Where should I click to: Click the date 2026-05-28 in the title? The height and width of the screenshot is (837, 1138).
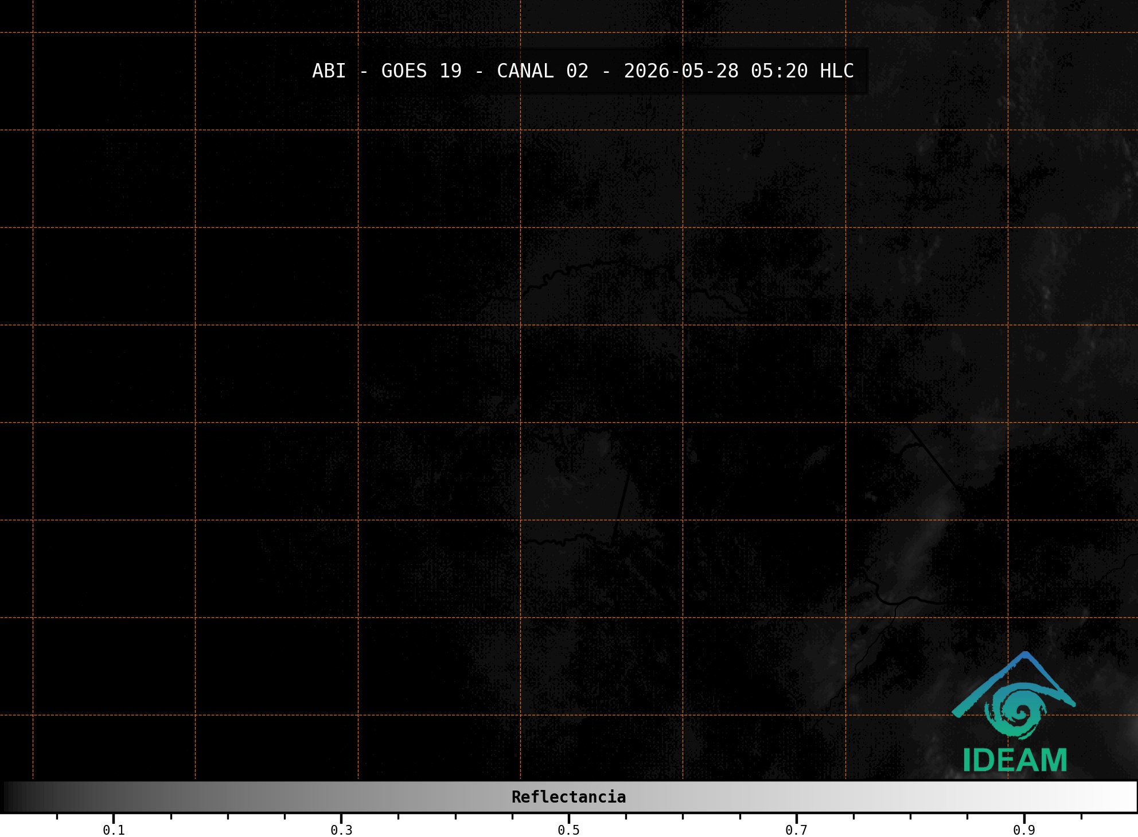tap(681, 71)
